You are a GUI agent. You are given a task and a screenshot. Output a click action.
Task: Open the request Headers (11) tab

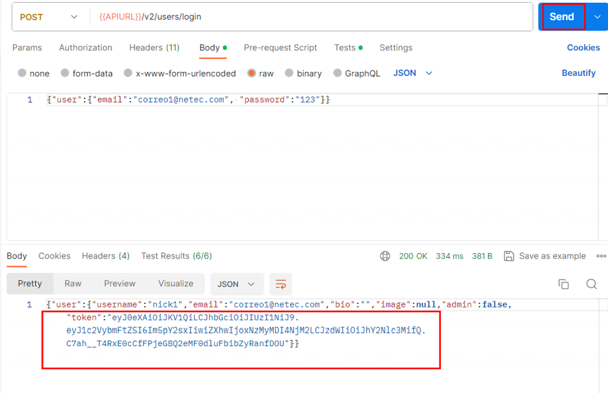[x=154, y=48]
